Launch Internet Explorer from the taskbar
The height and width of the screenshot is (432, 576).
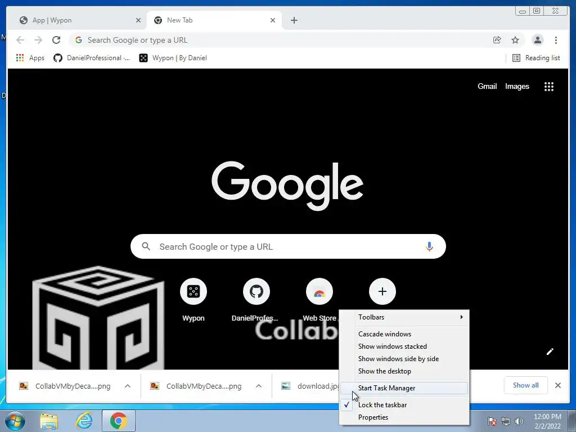[84, 421]
